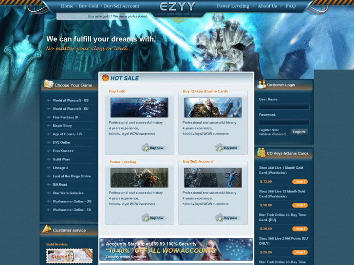Click the Buy/Sell Account card heading
This screenshot has width=354, height=265.
pos(198,161)
